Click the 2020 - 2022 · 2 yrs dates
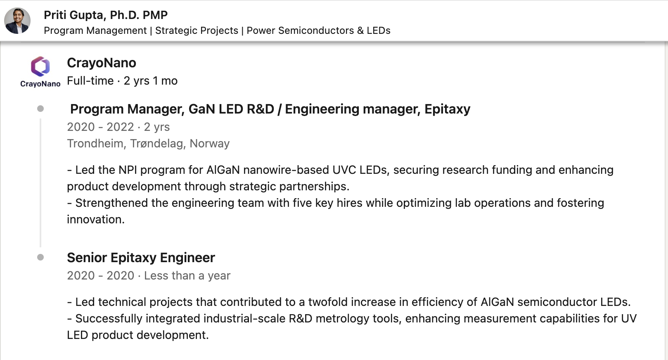This screenshot has width=668, height=360. [x=118, y=127]
